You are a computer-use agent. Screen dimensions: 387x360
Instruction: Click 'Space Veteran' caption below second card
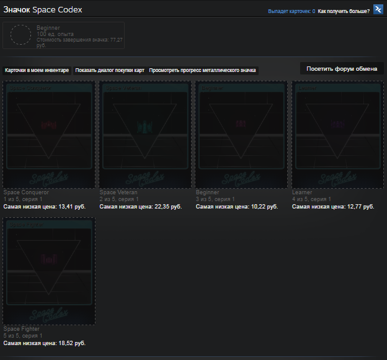[x=118, y=192]
